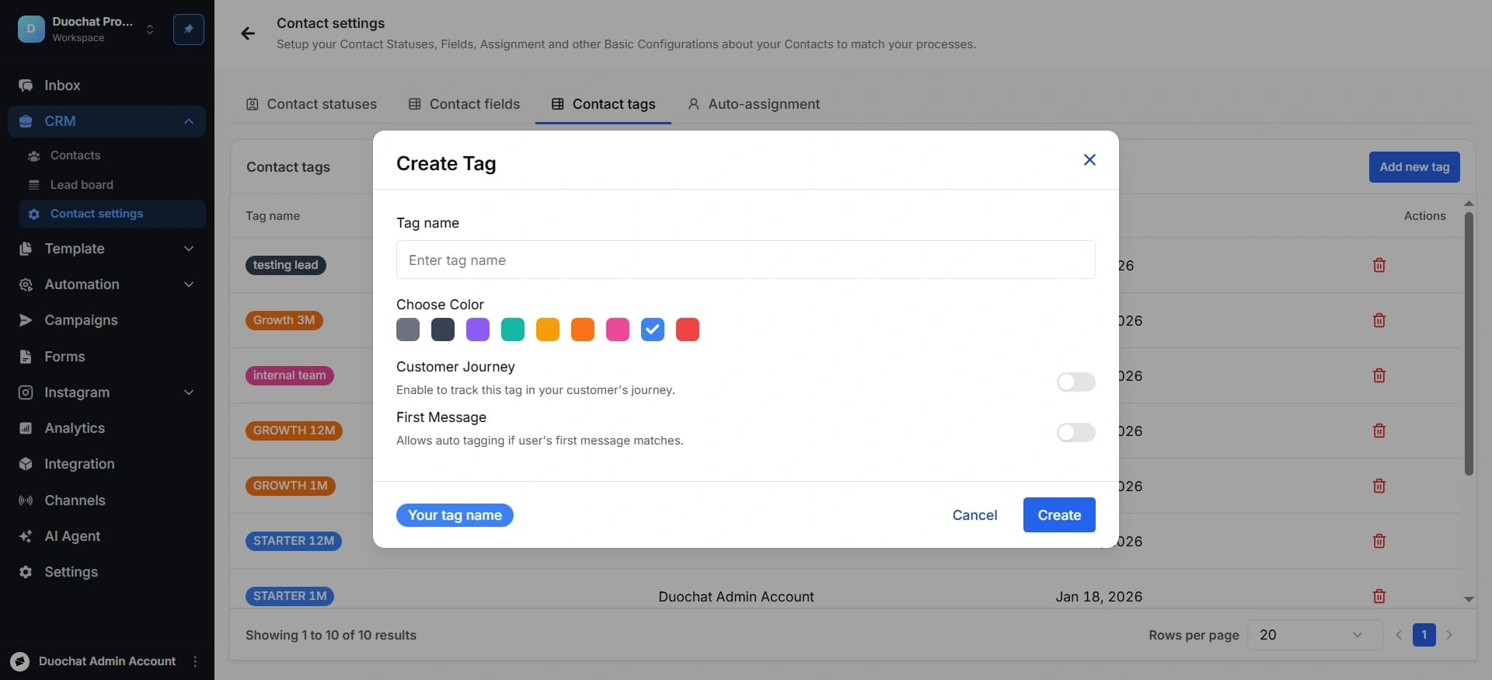The height and width of the screenshot is (680, 1492).
Task: Click the pin icon beside workspace name
Action: (189, 30)
